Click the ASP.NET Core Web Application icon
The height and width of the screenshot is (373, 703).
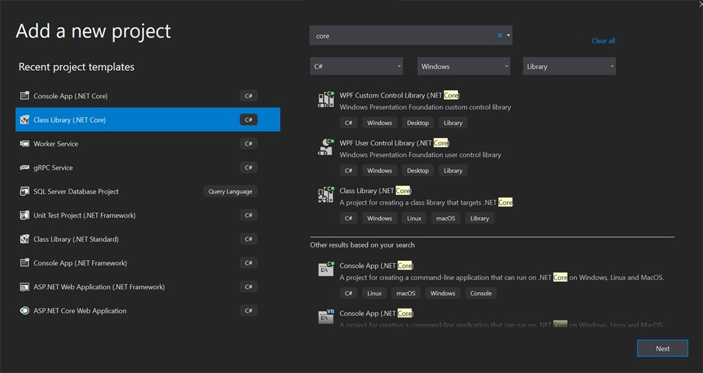[x=25, y=310]
